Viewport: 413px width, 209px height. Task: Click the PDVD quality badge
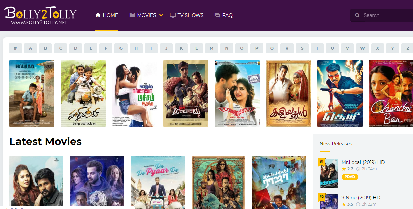(x=350, y=177)
